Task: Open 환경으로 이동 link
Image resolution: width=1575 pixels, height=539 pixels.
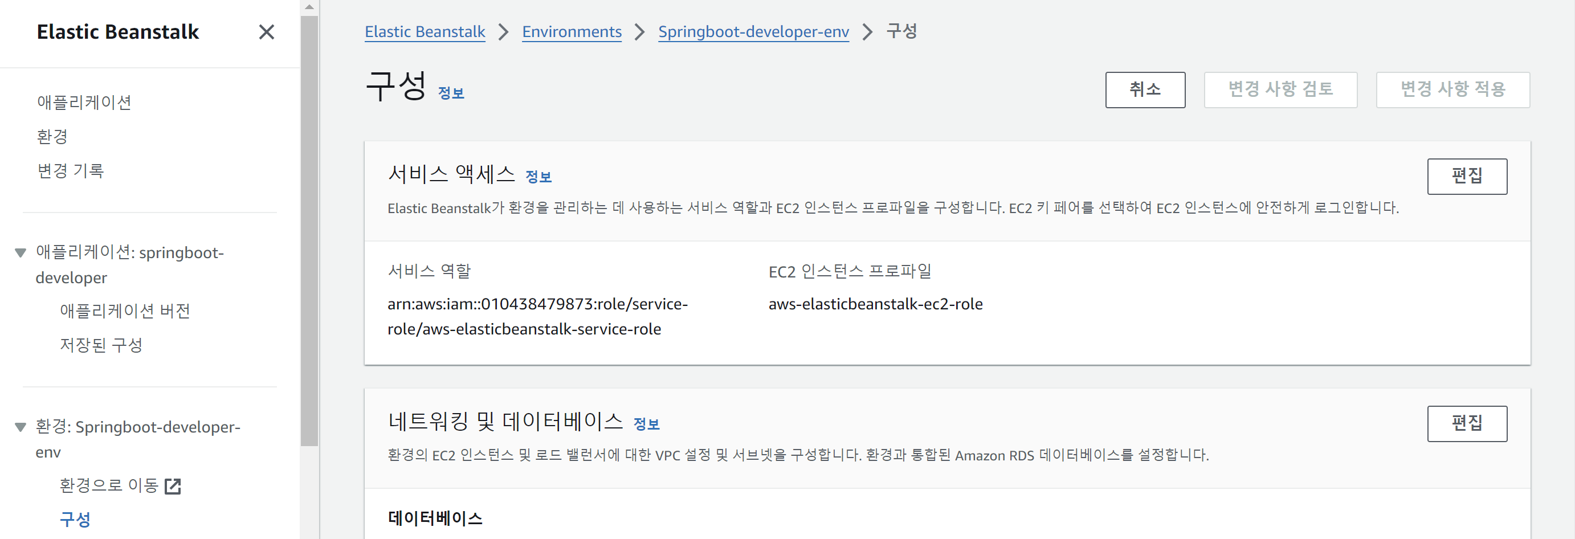Action: 109,486
